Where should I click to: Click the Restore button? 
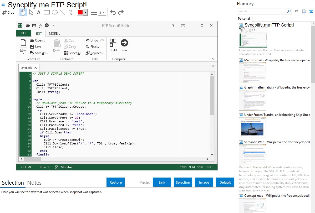point(116,182)
